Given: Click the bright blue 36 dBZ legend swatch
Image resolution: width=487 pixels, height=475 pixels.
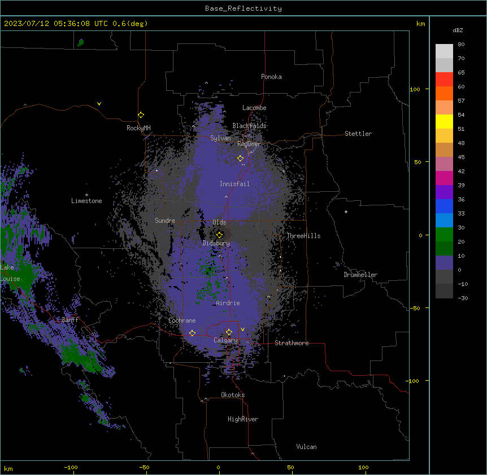Looking at the screenshot, I should coord(444,206).
